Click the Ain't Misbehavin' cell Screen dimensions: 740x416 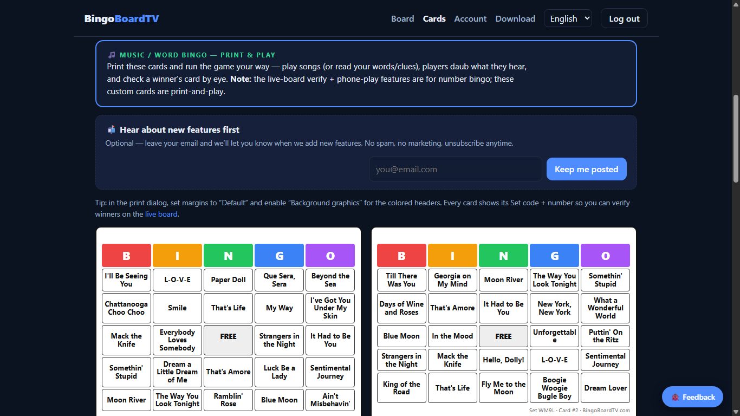coord(330,400)
